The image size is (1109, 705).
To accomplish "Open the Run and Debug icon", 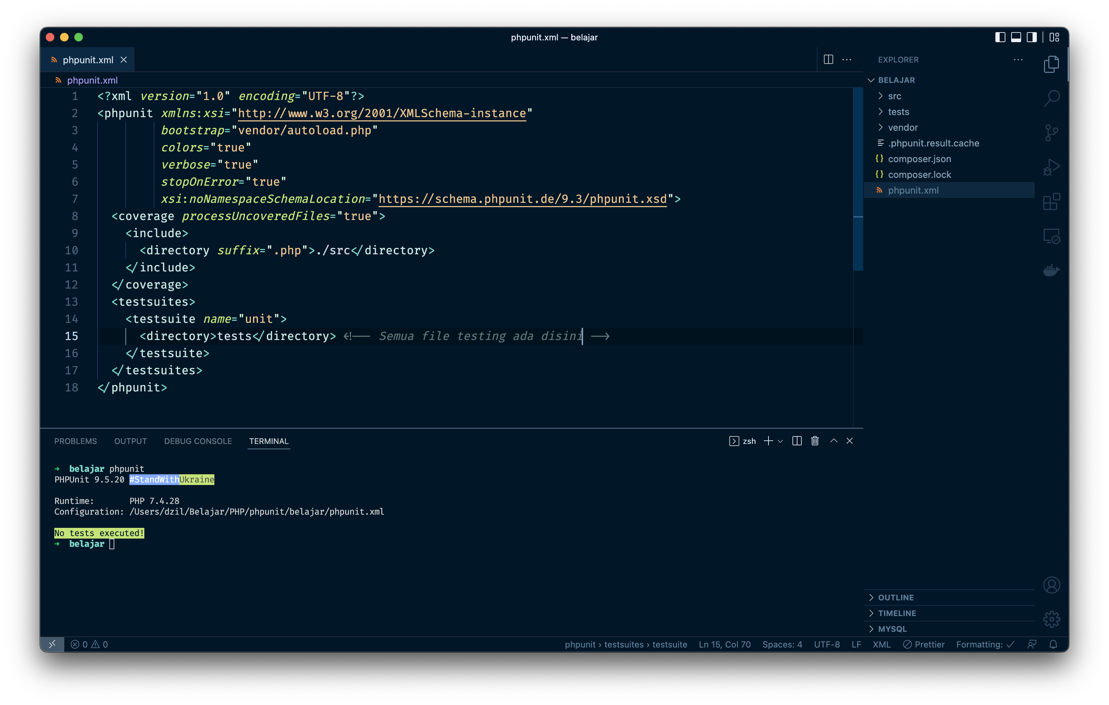I will pyautogui.click(x=1051, y=167).
